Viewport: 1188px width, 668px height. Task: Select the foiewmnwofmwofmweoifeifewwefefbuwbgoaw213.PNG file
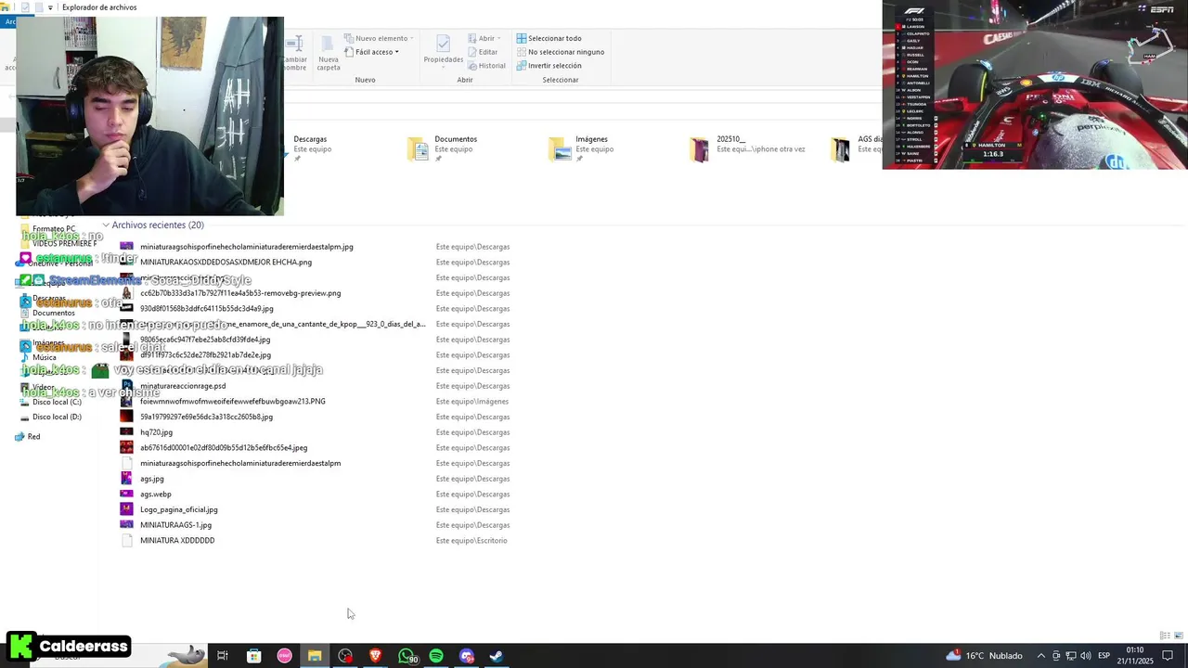[233, 402]
